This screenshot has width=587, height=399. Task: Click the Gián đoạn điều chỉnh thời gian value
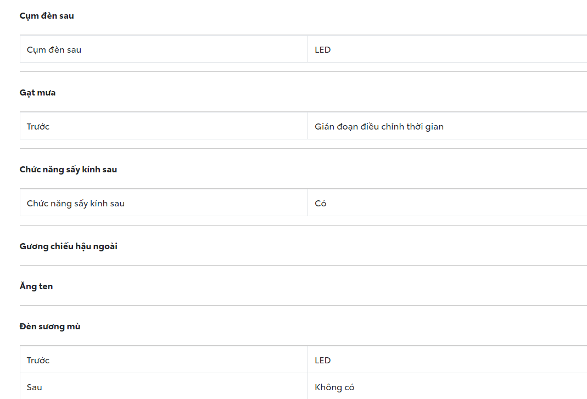point(379,127)
